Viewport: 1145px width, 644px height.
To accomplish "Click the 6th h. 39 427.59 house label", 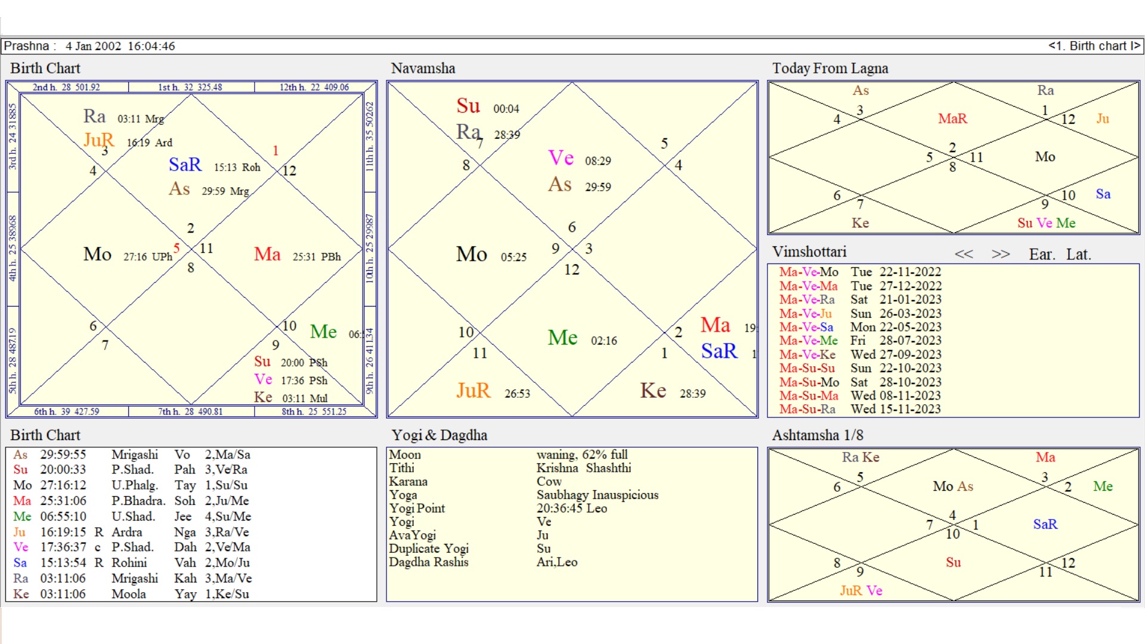I will [66, 411].
